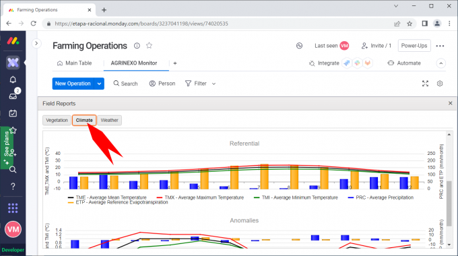Open My Work calendar icon in sidebar
The width and height of the screenshot is (458, 256).
13,113
